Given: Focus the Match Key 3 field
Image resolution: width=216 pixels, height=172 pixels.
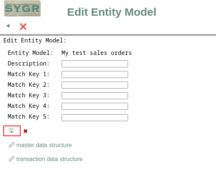Looking at the screenshot, I should click(x=95, y=96).
